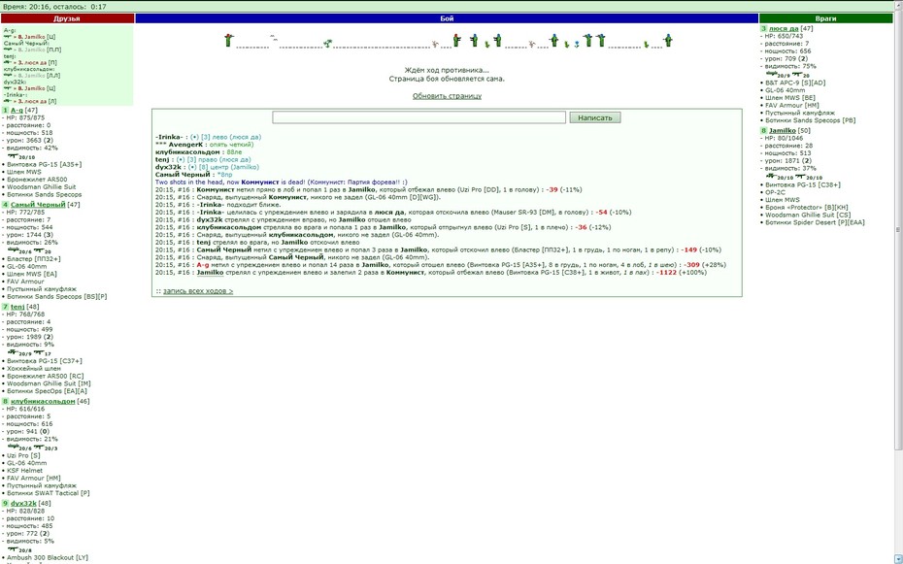
Task: Click 'Ботинки Spider Desert [P][EAA]' under Jamilko
Action: point(815,222)
